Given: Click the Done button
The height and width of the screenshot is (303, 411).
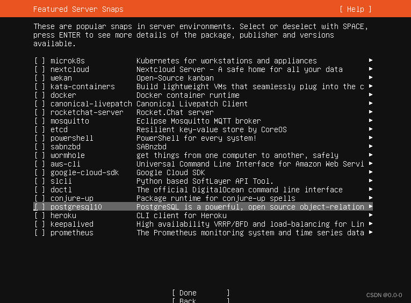Looking at the screenshot, I should 201,293.
